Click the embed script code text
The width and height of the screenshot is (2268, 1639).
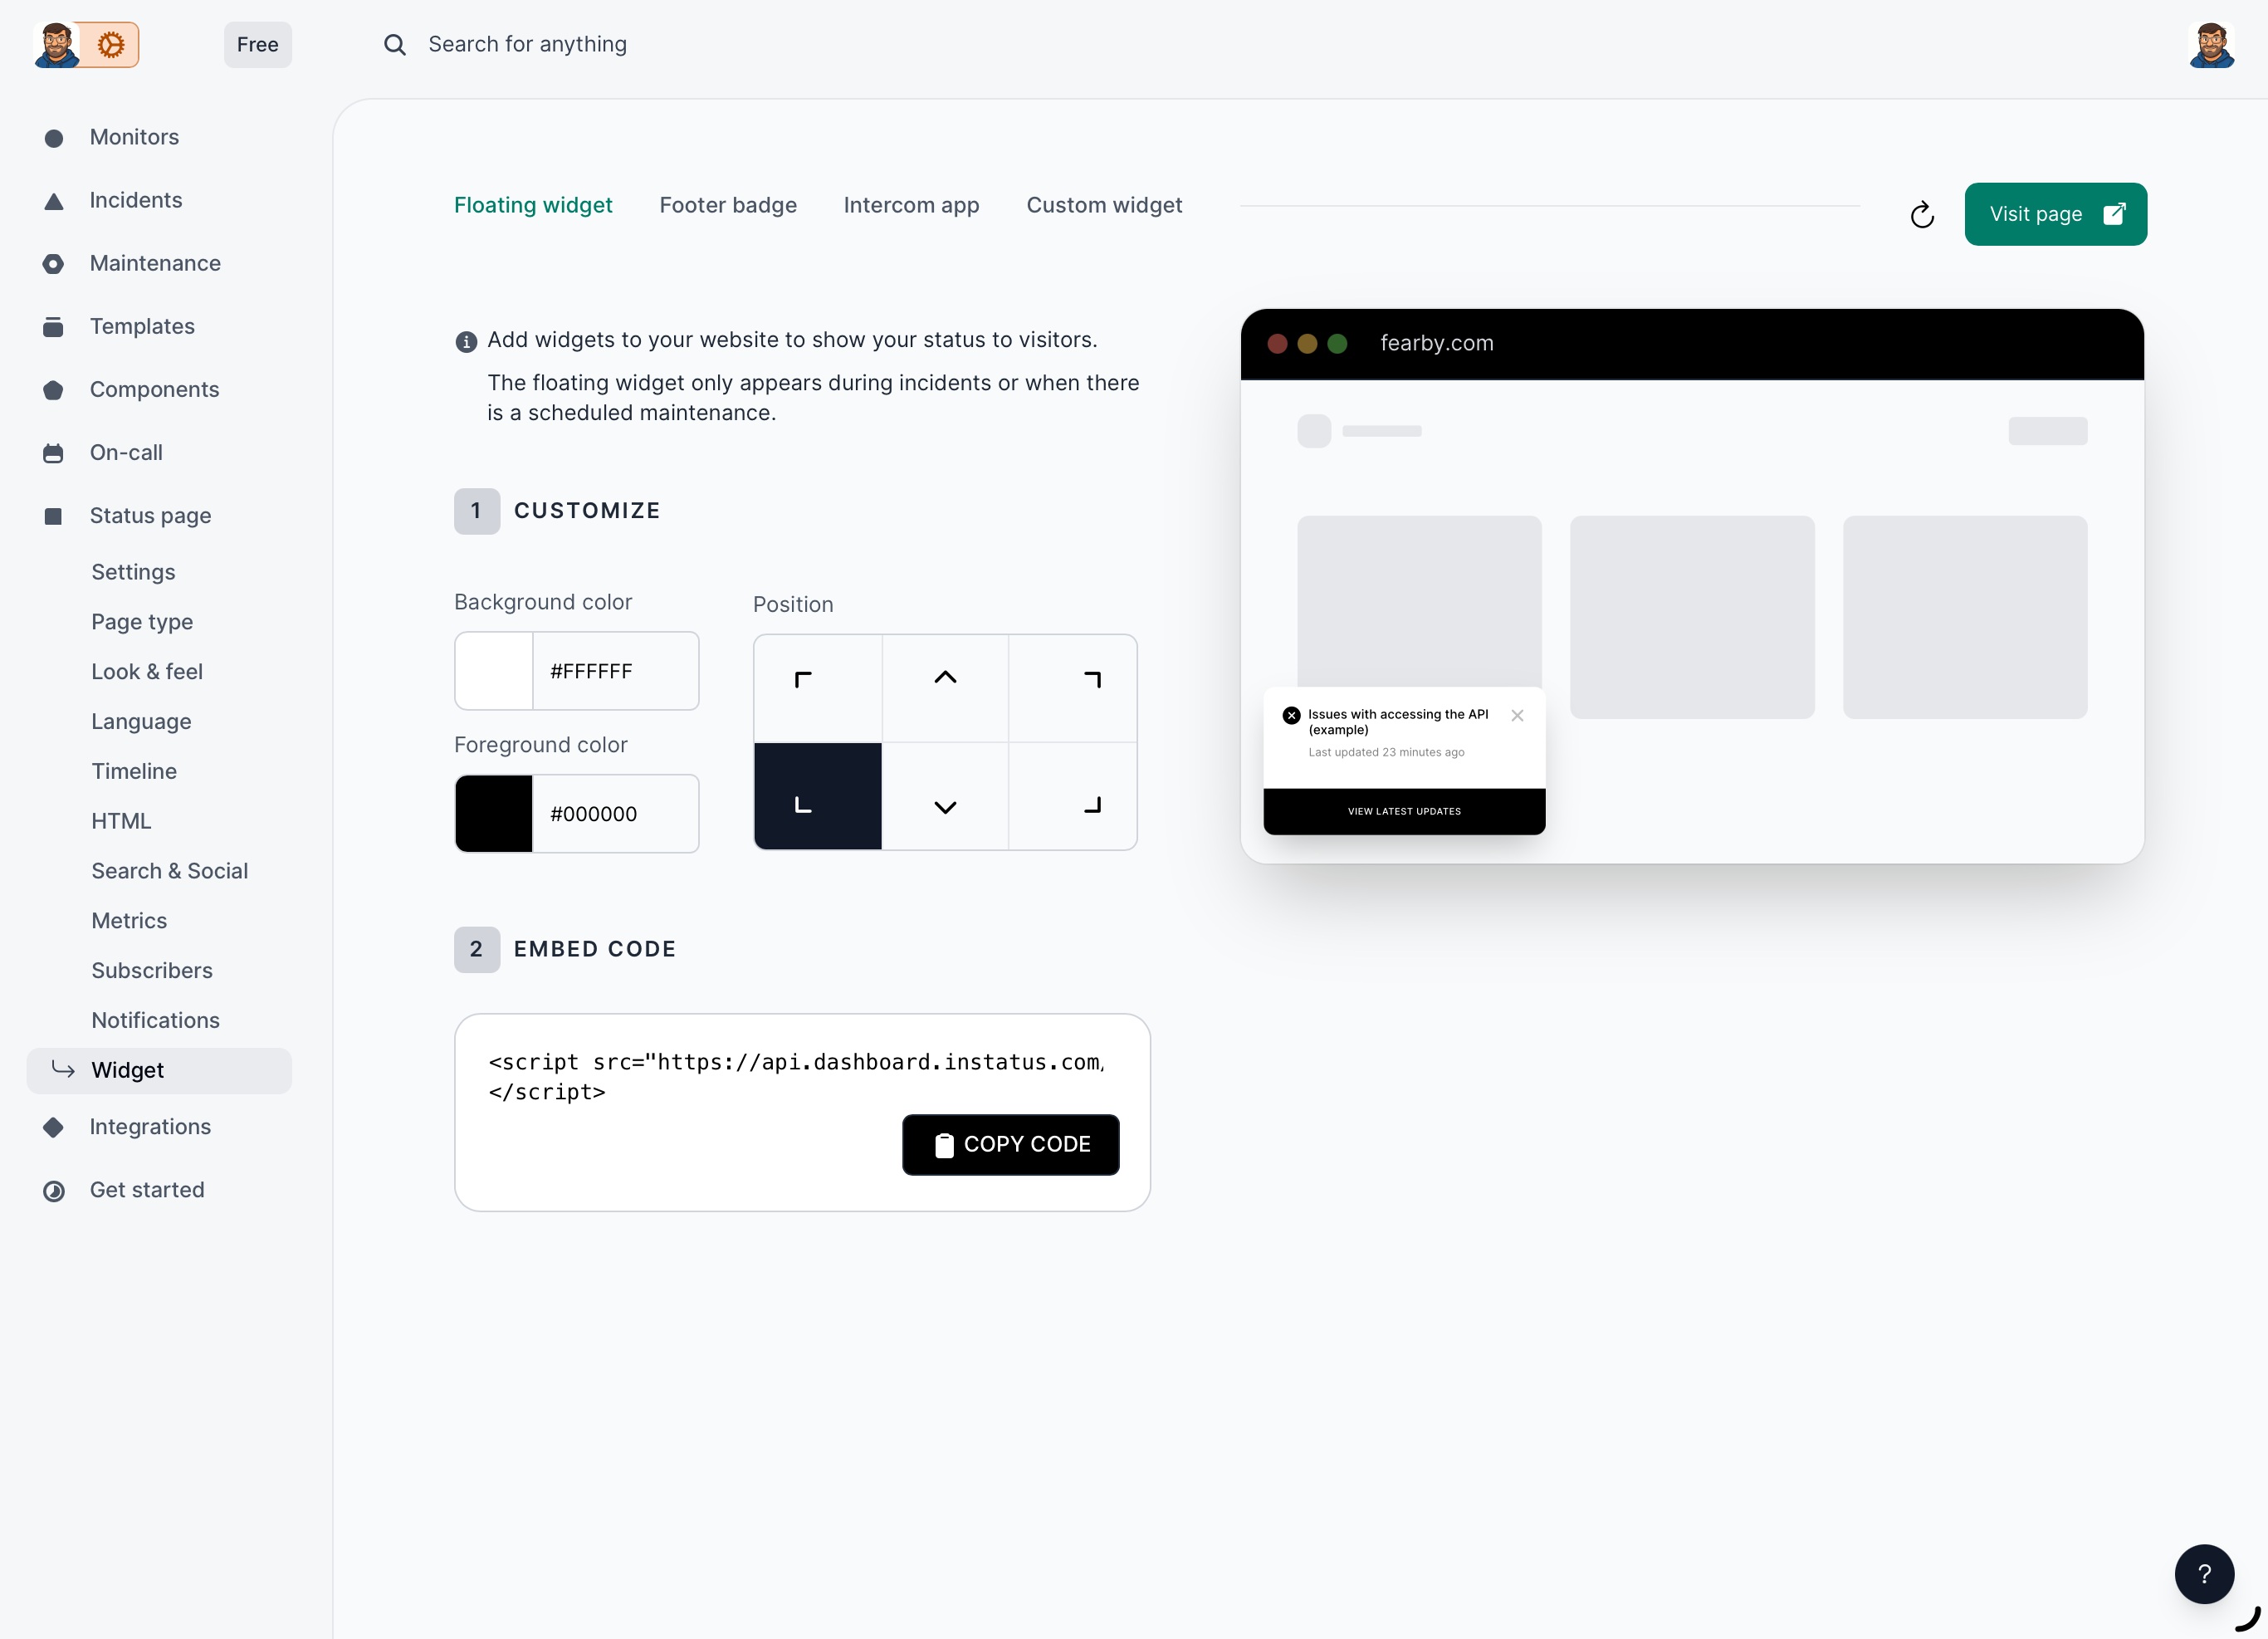[797, 1077]
